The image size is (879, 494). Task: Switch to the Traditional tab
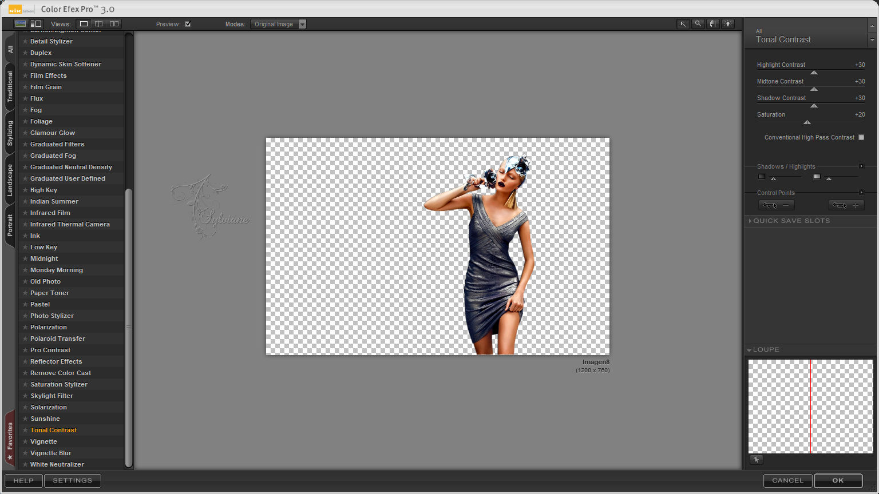point(10,87)
